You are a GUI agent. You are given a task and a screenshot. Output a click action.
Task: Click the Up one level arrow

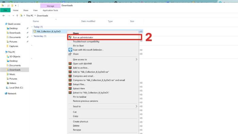17,16
